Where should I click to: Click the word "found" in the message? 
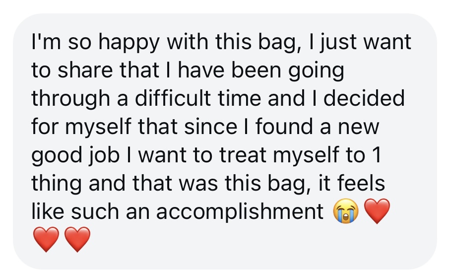pos(284,127)
